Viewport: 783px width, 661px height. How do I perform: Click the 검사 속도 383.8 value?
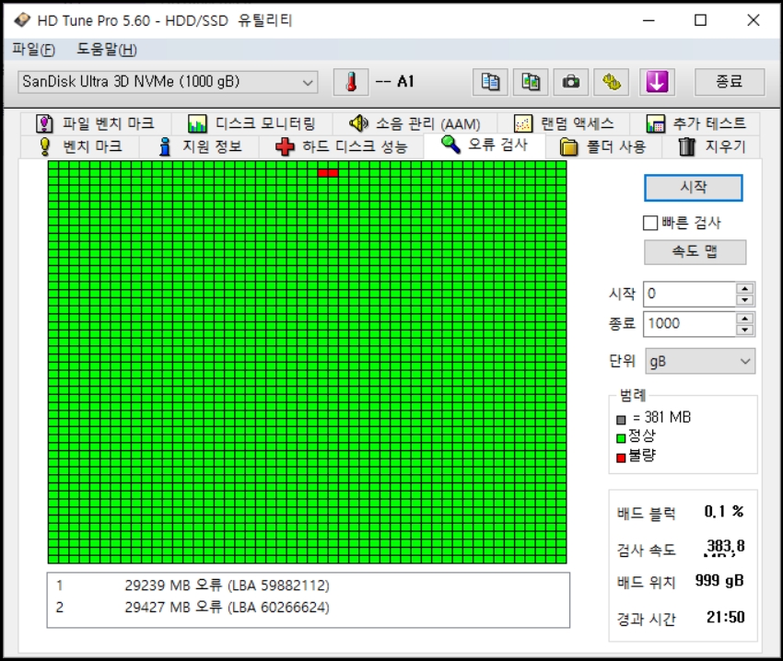(x=725, y=547)
